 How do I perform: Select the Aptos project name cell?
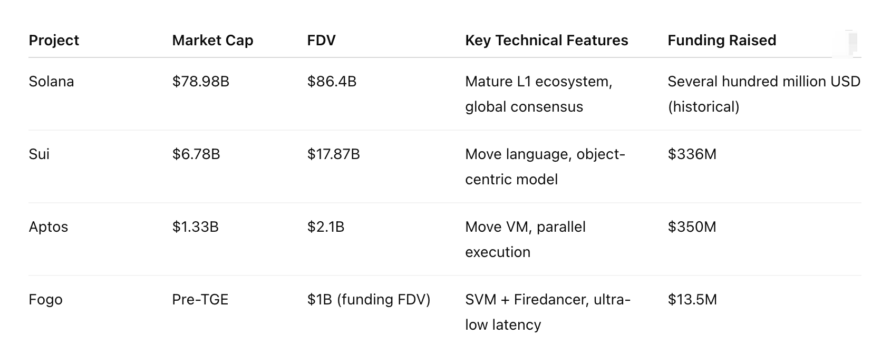[49, 227]
